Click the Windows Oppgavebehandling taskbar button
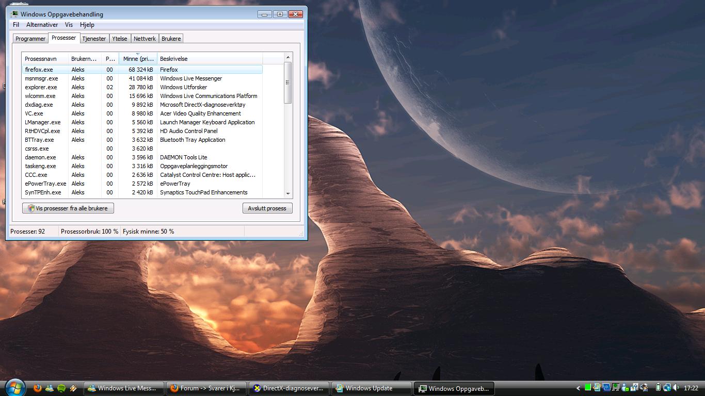This screenshot has width=705, height=396. pyautogui.click(x=454, y=388)
